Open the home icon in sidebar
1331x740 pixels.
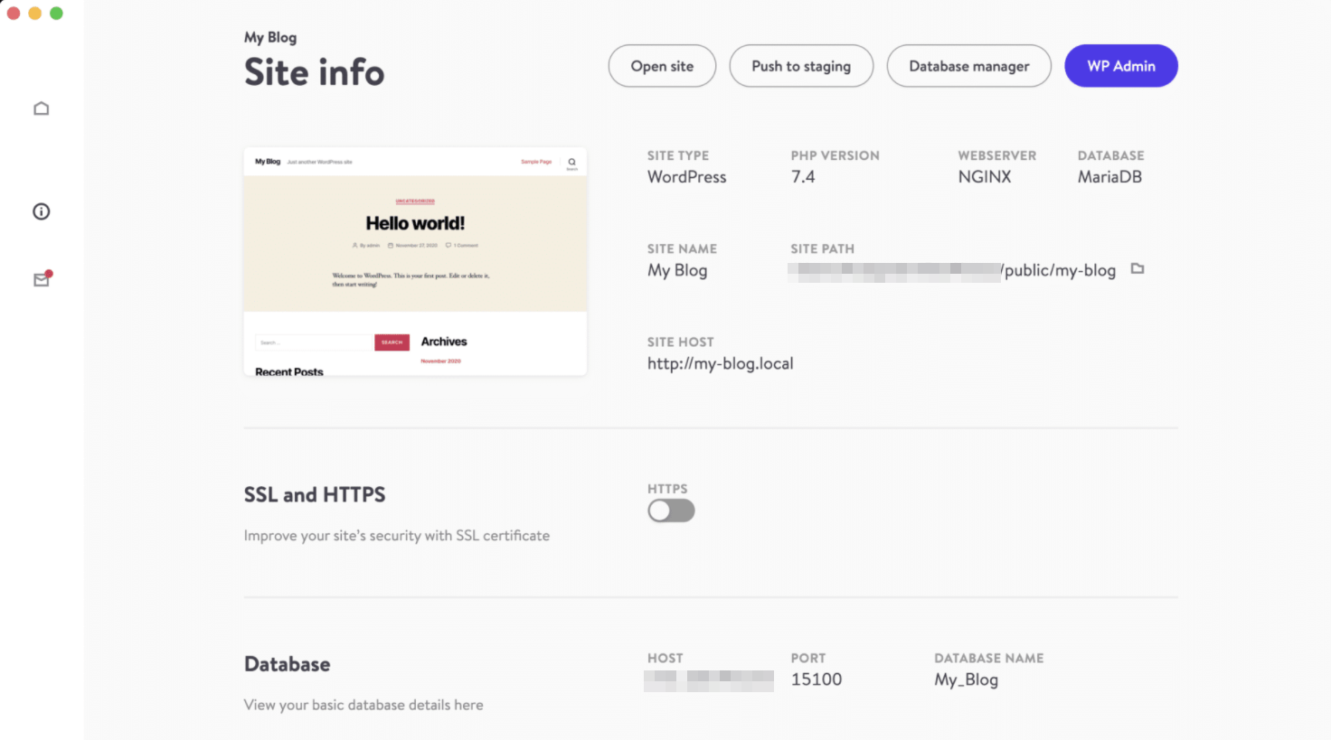(x=42, y=108)
